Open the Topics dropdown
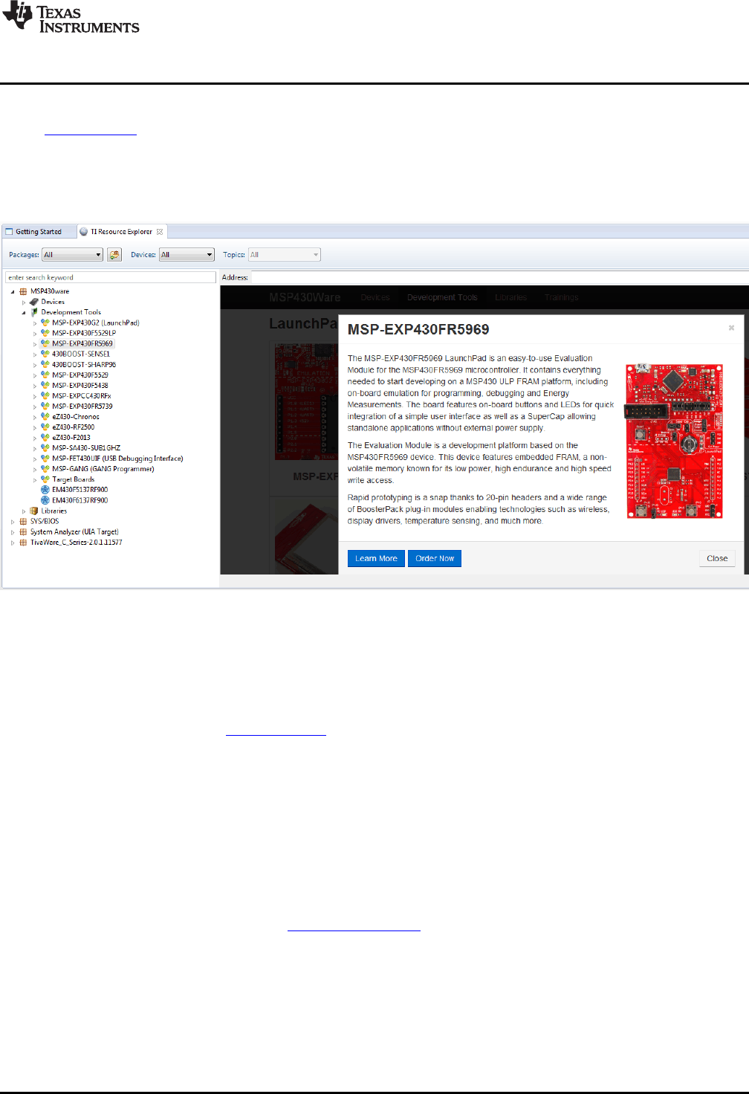The image size is (749, 1094). (284, 255)
